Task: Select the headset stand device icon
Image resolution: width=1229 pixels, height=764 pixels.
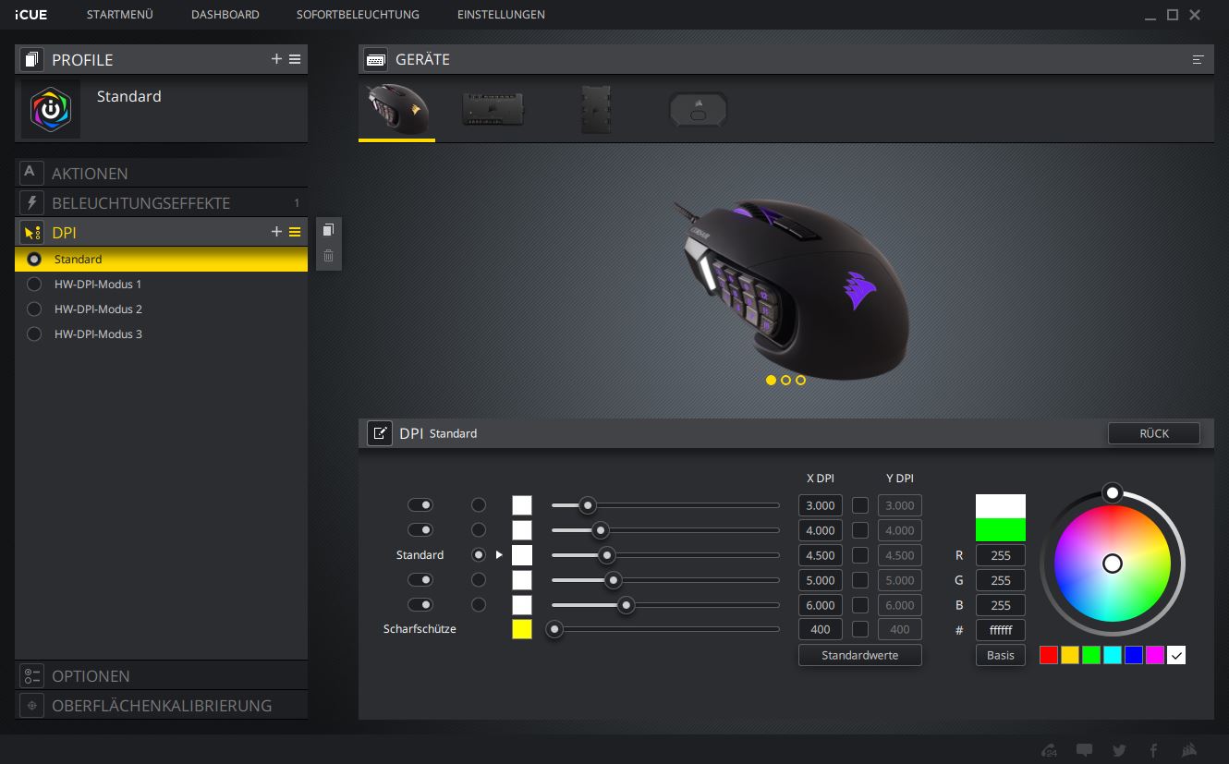Action: pyautogui.click(x=698, y=109)
